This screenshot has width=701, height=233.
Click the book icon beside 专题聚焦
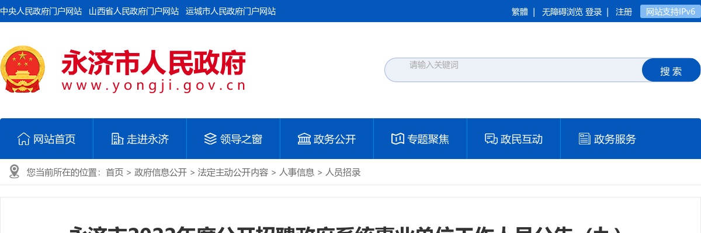pyautogui.click(x=397, y=139)
